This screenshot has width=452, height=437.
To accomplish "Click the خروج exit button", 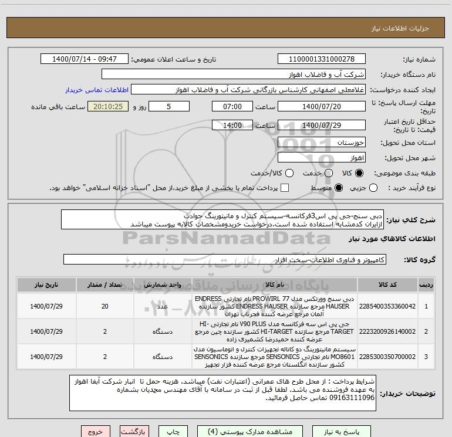I will click(96, 432).
